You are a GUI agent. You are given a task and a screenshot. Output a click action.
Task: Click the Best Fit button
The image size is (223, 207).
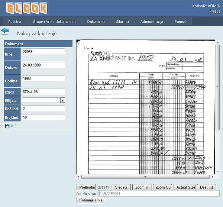207,187
